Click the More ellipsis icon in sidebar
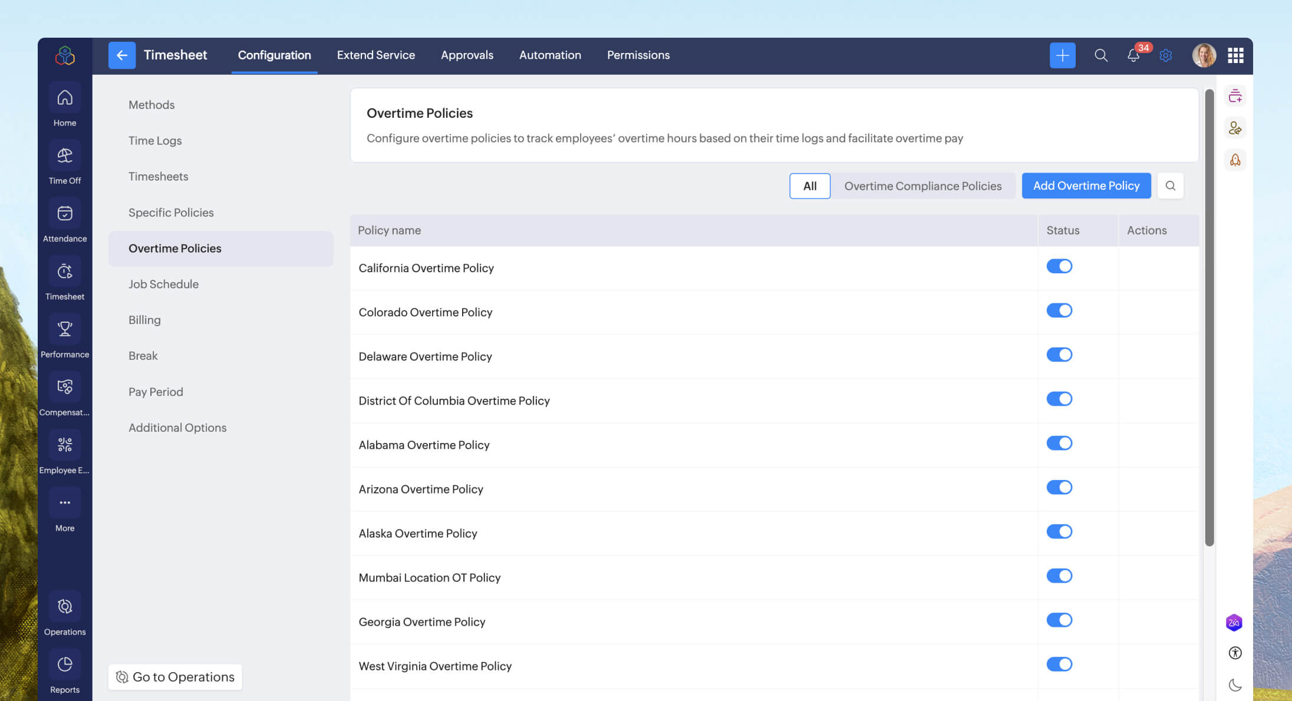The height and width of the screenshot is (701, 1292). pyautogui.click(x=65, y=502)
